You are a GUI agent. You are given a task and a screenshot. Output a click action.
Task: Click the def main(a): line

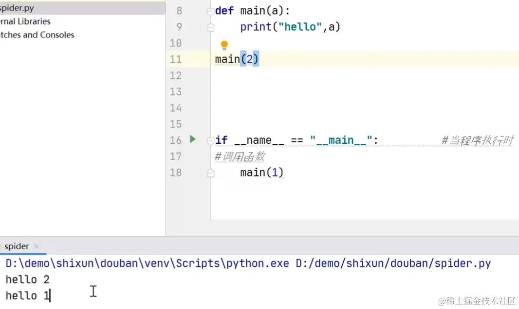(x=252, y=11)
